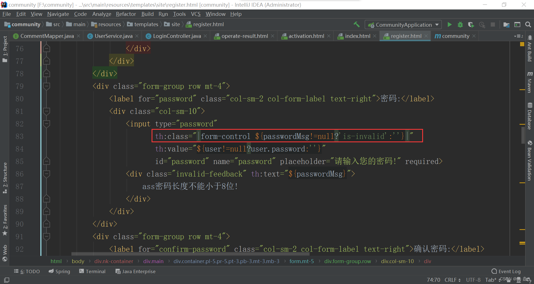Viewport: 534px width, 284px height.
Task: Select div.col-sm-10 in the HTML breadcrumbs
Action: pyautogui.click(x=397, y=261)
